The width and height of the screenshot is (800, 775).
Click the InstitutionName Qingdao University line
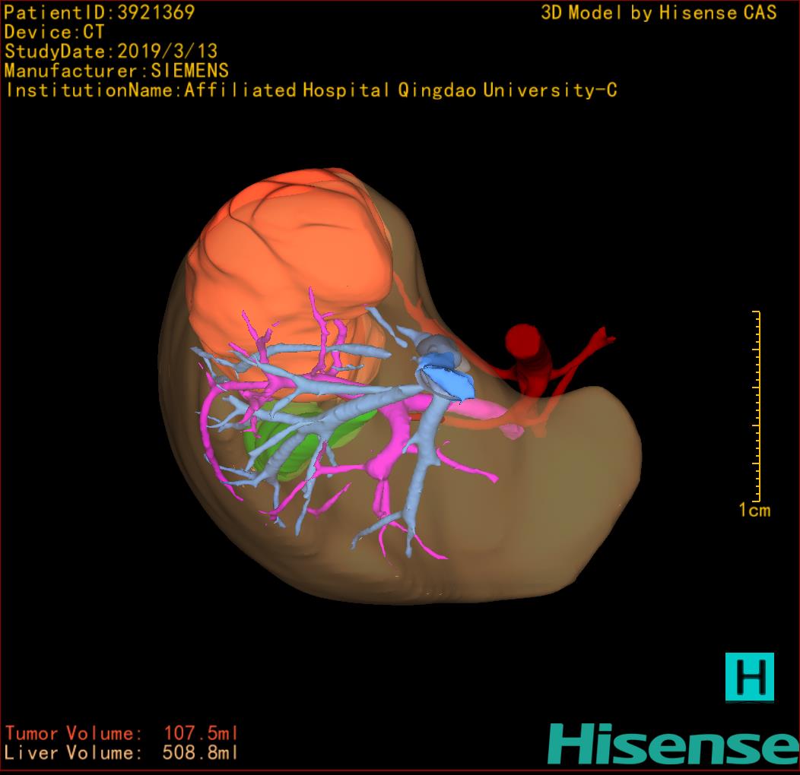click(311, 90)
